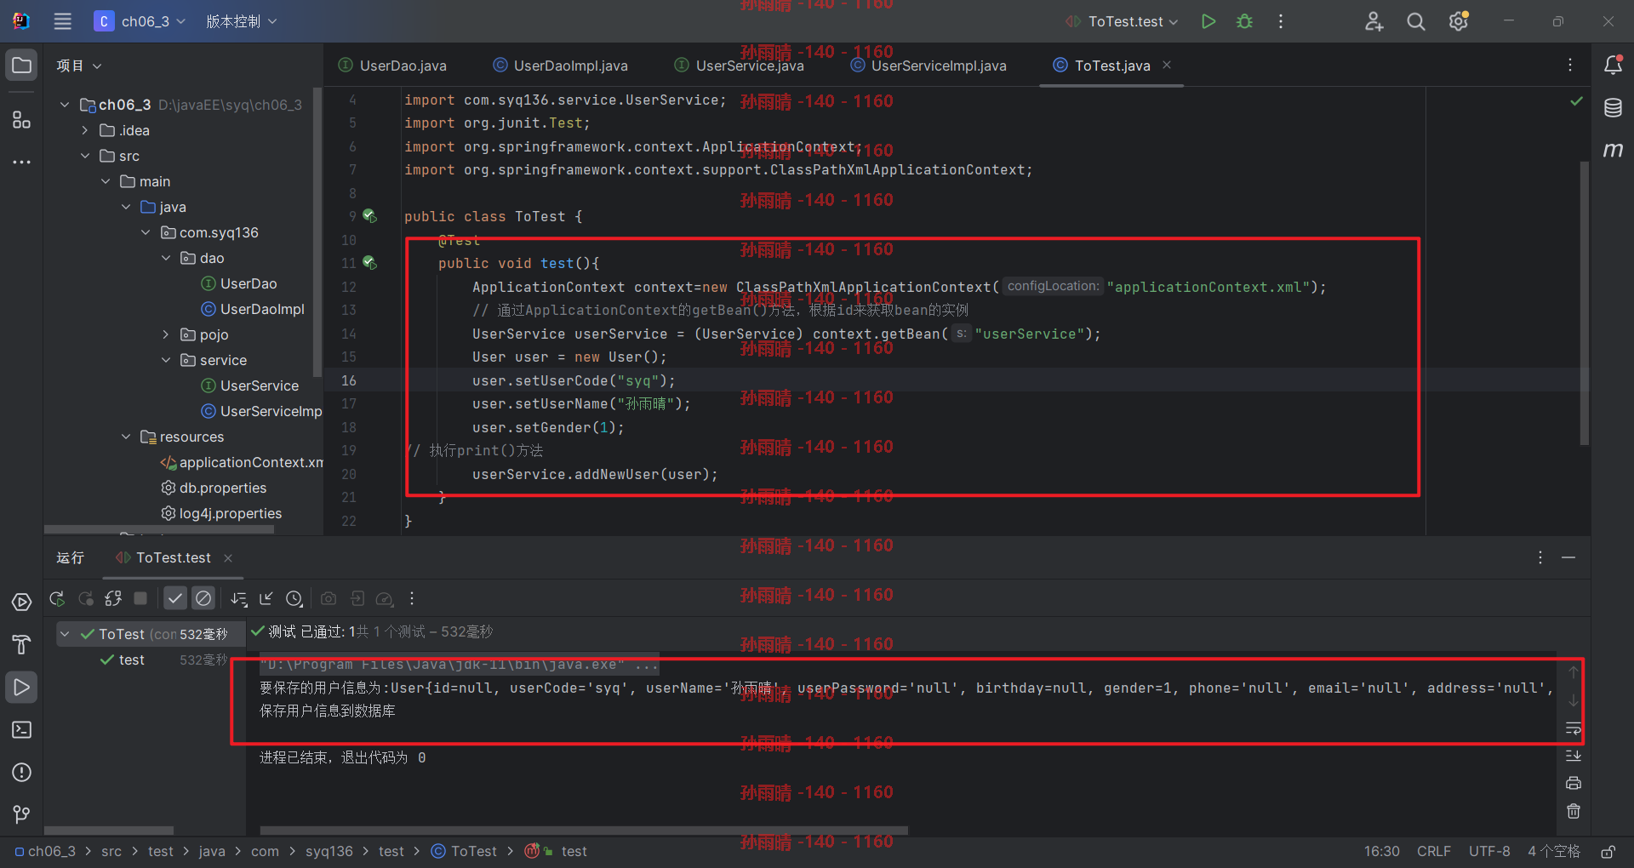Image resolution: width=1634 pixels, height=868 pixels.
Task: Switch to UserDao.java tab
Action: pos(392,66)
